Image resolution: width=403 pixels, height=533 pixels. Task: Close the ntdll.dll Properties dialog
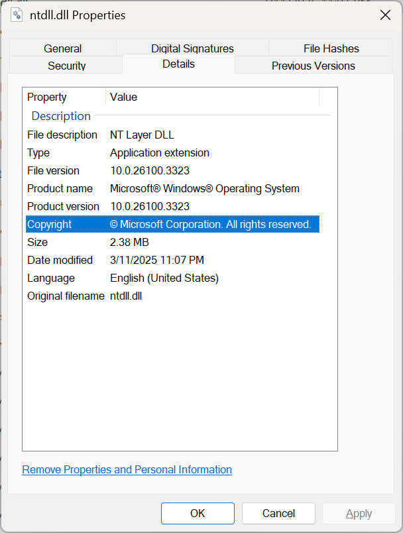[x=385, y=15]
